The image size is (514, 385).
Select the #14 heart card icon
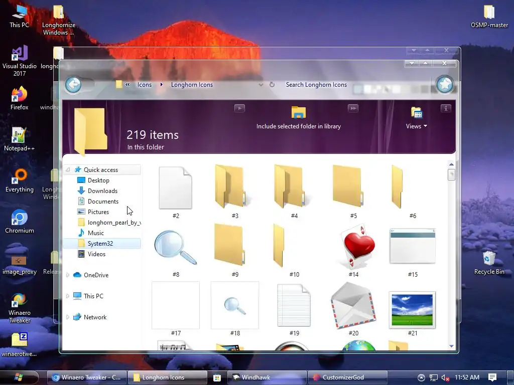(357, 246)
